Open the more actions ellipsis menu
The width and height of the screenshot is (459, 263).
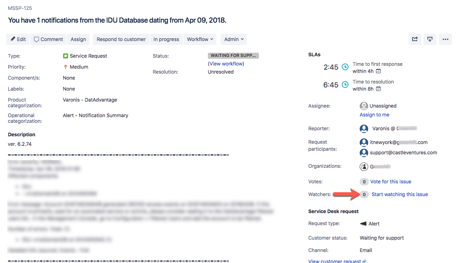(446, 39)
